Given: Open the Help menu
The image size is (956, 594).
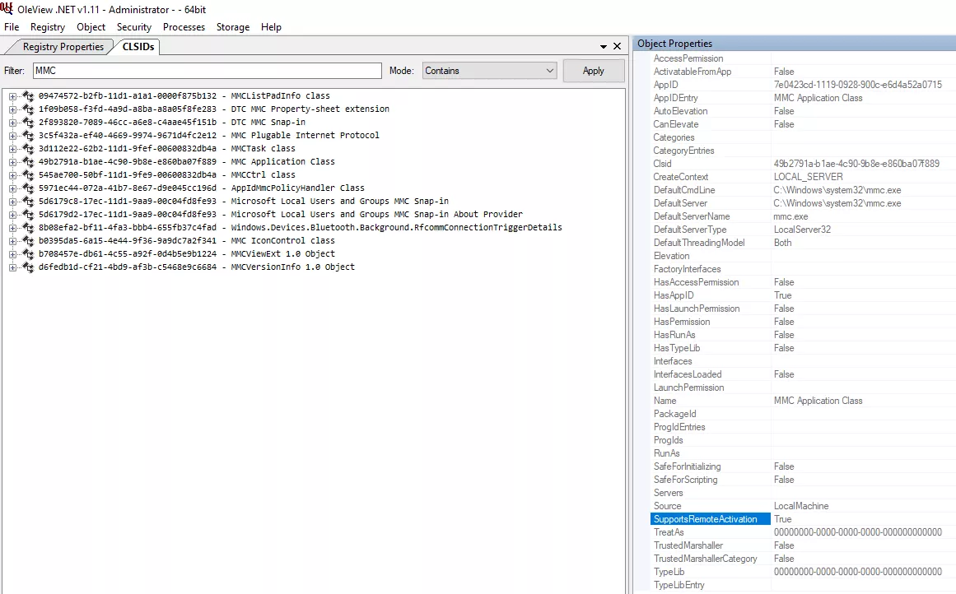Looking at the screenshot, I should coord(271,27).
